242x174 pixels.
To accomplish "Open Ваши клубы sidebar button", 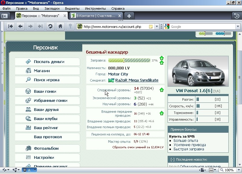I will pyautogui.click(x=47, y=119).
